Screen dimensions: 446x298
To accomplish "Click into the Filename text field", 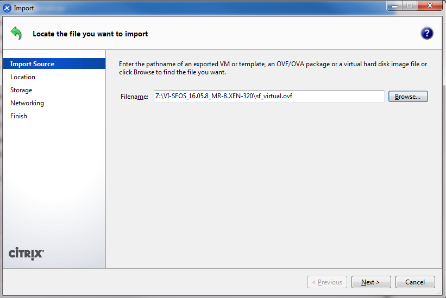I will coord(268,96).
